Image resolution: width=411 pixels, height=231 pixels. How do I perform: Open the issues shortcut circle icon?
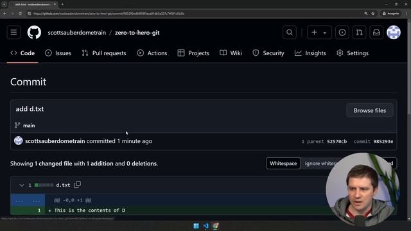point(342,33)
